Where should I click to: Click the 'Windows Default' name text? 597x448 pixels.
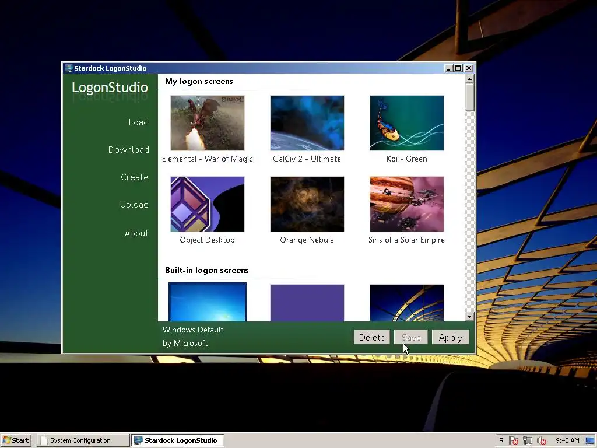click(x=193, y=330)
